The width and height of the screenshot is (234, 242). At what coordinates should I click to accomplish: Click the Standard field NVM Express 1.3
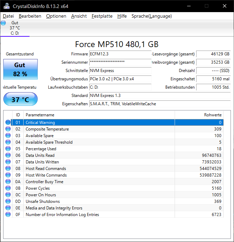pos(160,96)
